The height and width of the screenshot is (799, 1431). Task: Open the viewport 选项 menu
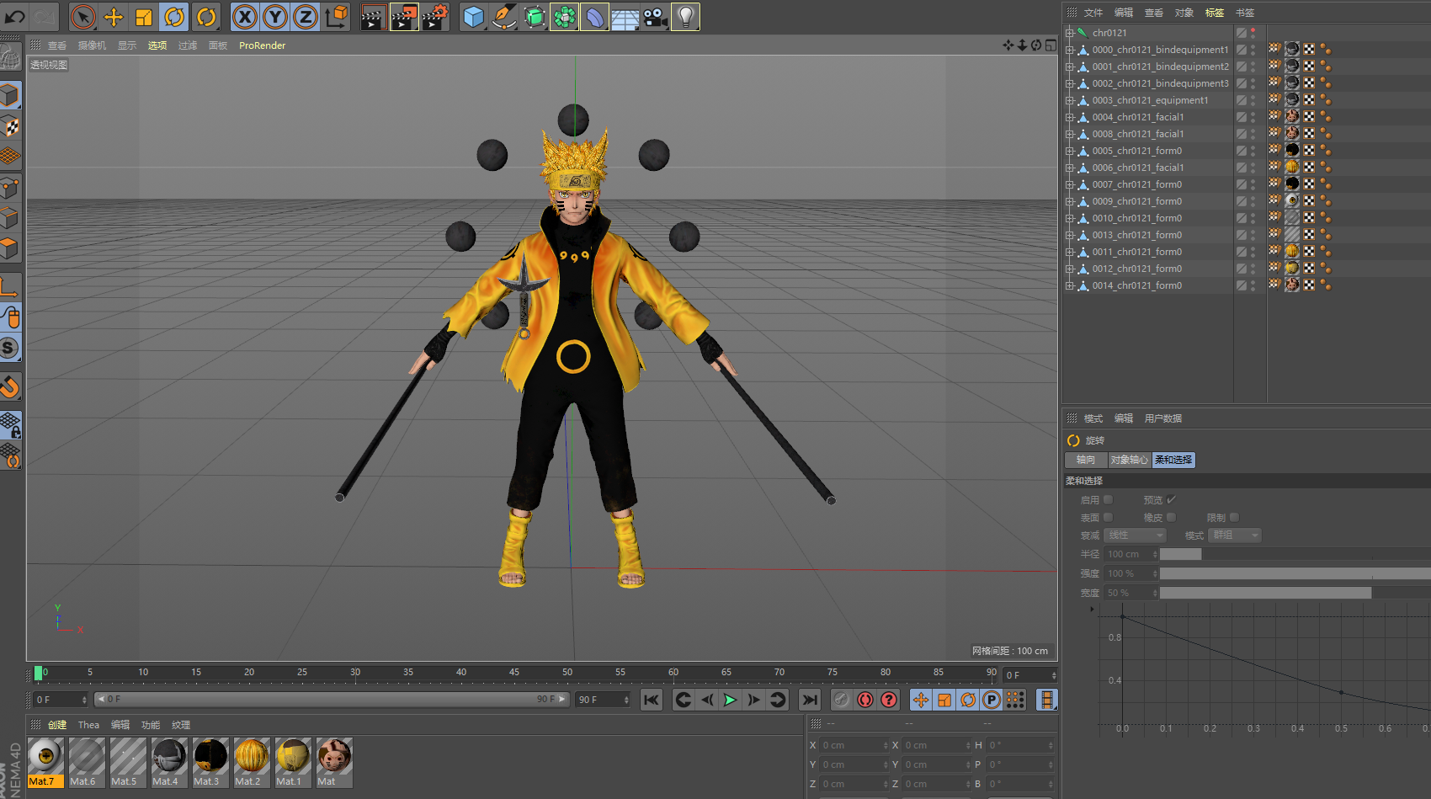pos(157,45)
